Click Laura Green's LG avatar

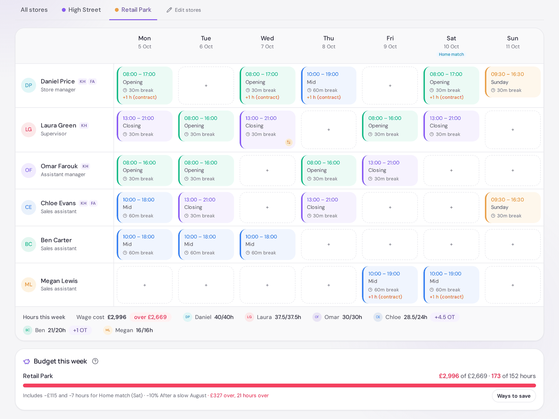point(29,130)
